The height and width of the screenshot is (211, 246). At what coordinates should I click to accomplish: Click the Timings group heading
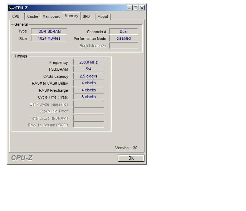pyautogui.click(x=21, y=56)
